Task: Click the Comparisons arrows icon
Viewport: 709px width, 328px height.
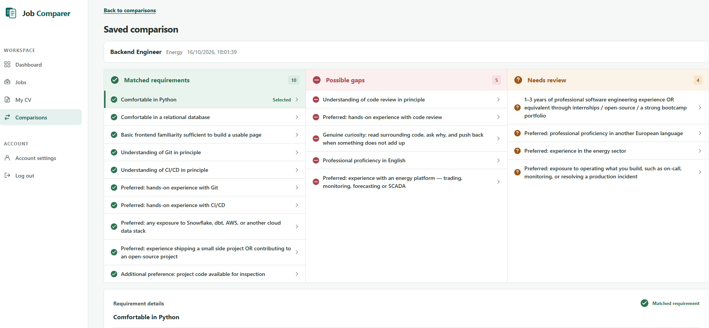Action: pos(7,117)
